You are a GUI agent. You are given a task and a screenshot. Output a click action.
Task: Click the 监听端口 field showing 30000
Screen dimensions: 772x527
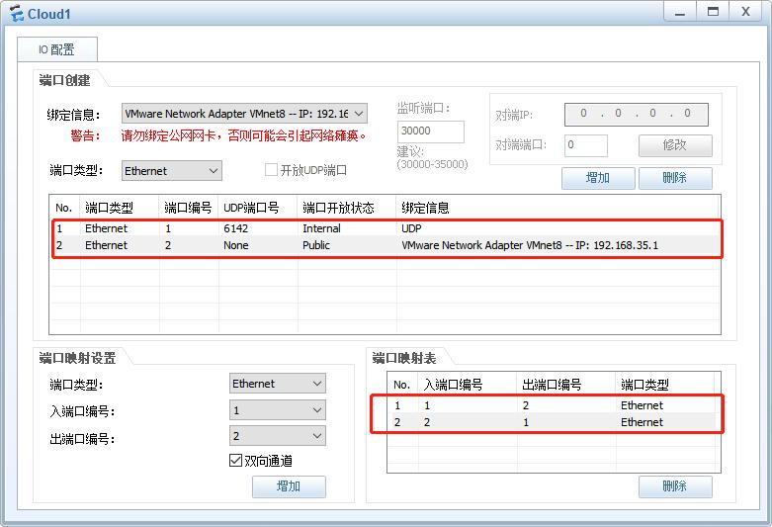tap(430, 132)
